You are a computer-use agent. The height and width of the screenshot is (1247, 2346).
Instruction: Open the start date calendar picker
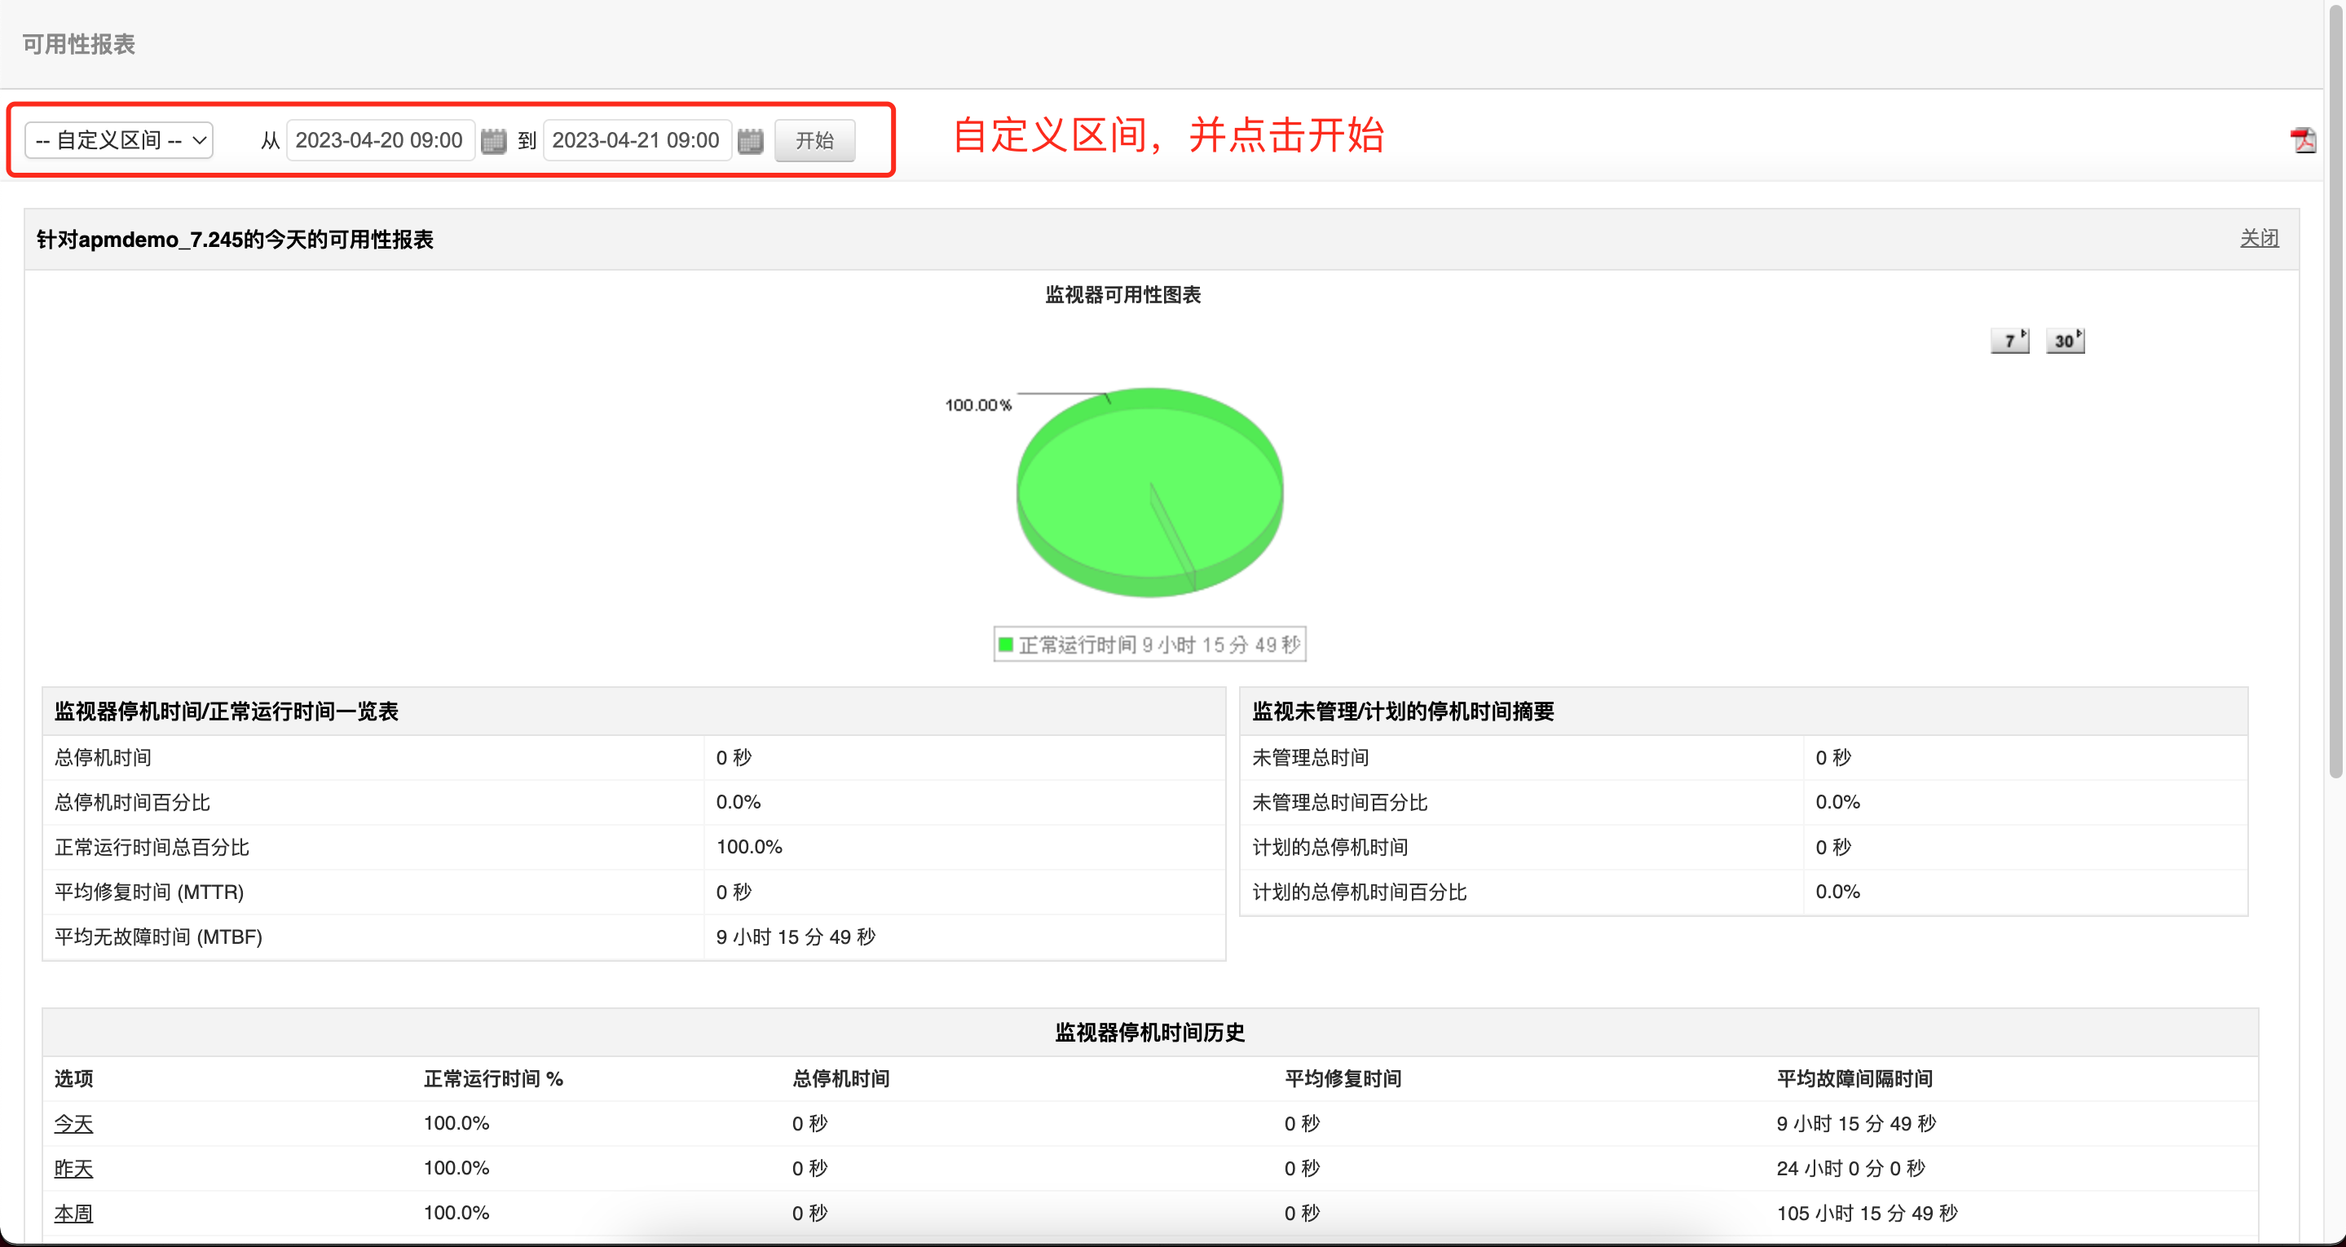492,140
